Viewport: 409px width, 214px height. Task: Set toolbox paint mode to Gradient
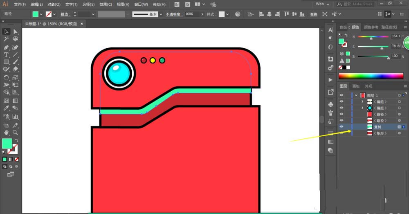pyautogui.click(x=11, y=159)
